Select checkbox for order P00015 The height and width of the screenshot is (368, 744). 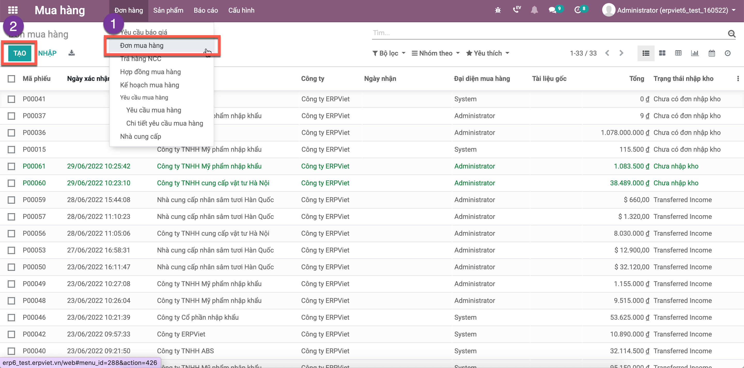point(11,149)
